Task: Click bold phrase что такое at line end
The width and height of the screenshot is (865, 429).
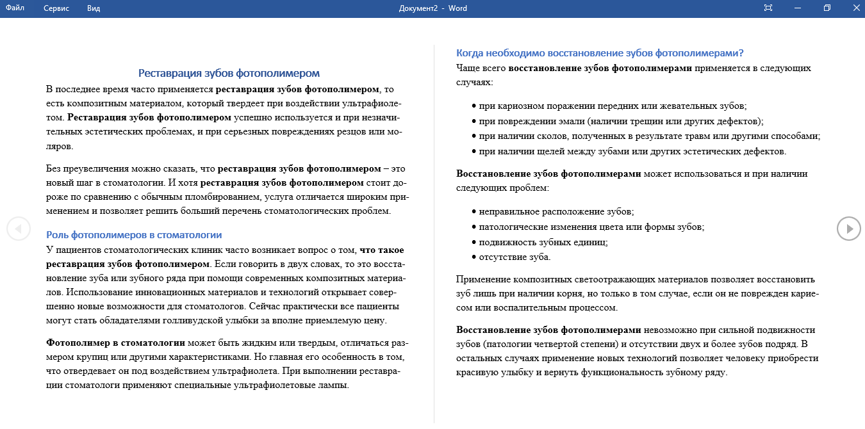Action: tap(382, 250)
